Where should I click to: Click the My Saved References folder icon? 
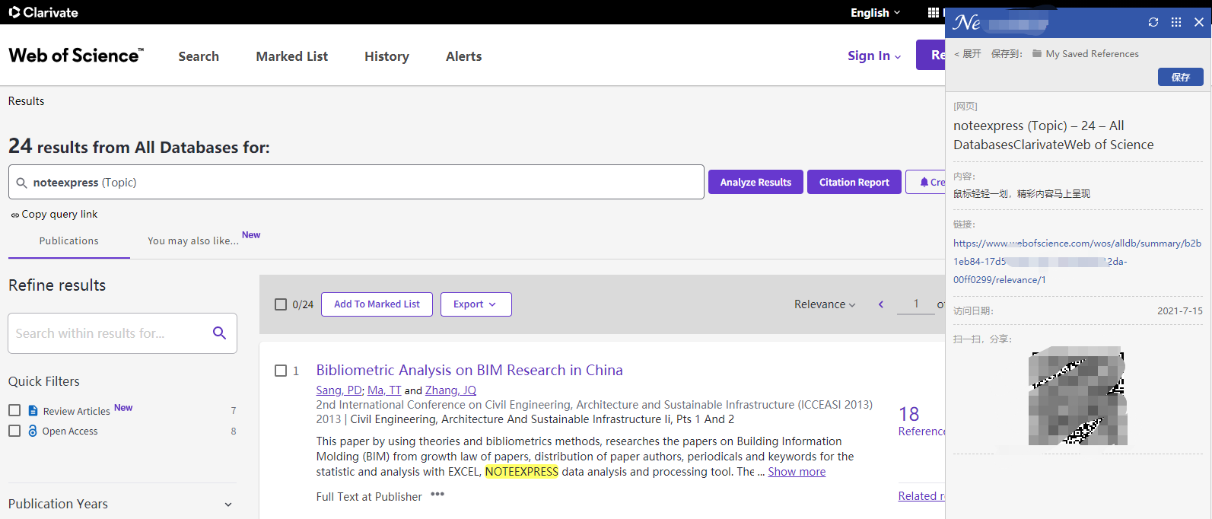point(1037,53)
